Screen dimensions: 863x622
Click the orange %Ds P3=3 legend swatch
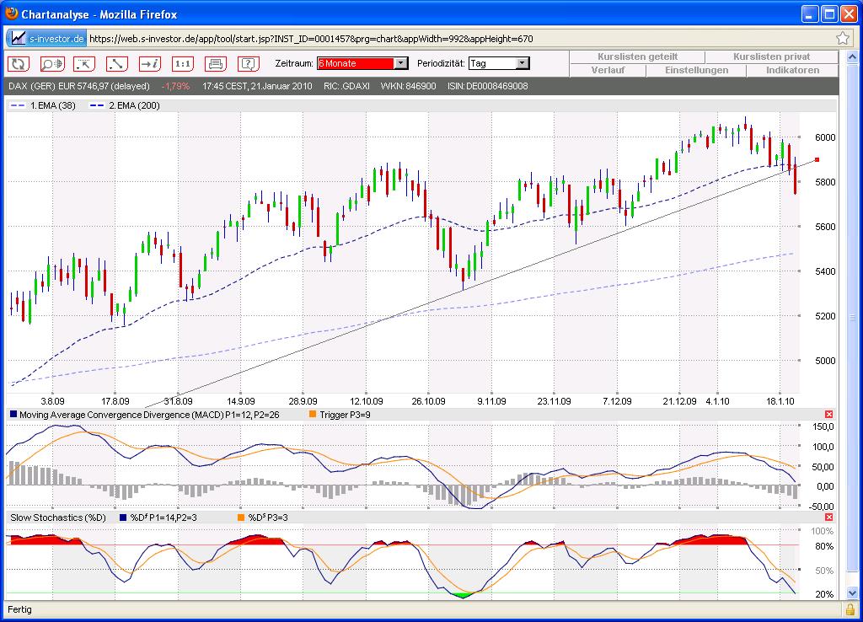click(x=241, y=517)
